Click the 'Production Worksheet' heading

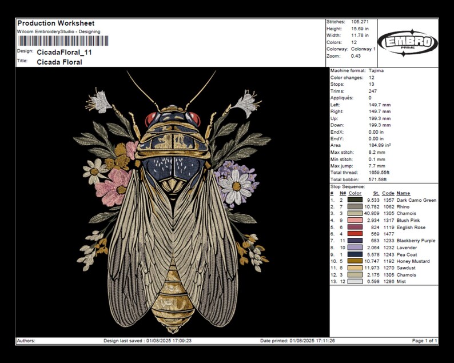56,23
